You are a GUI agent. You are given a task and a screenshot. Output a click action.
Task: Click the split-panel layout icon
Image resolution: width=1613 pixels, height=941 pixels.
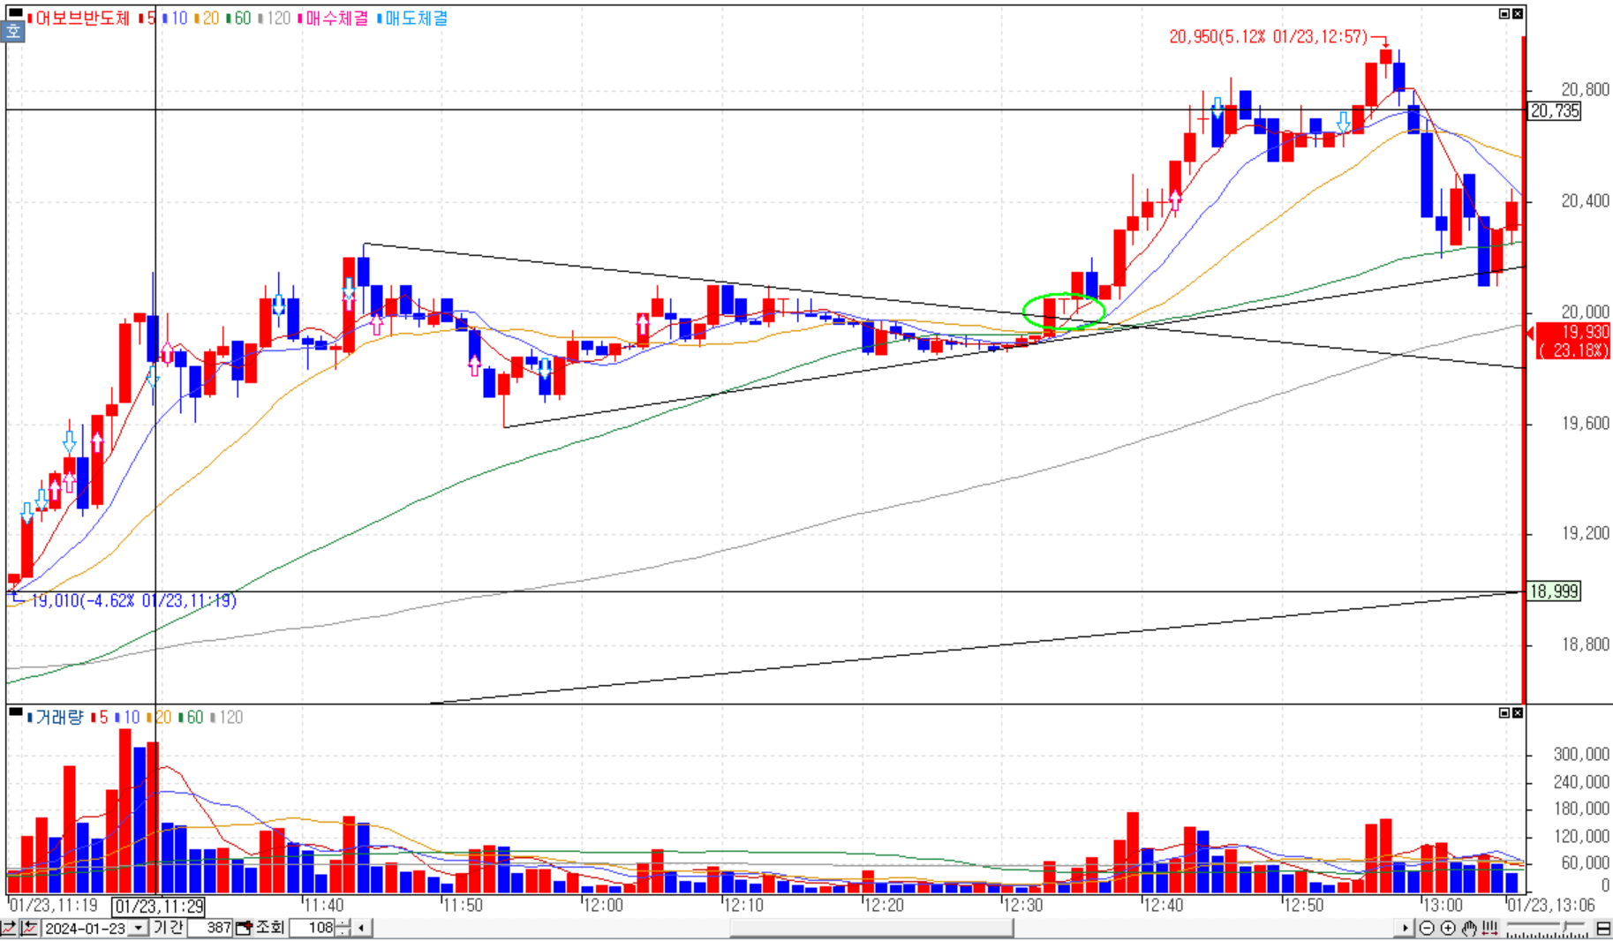1603,928
